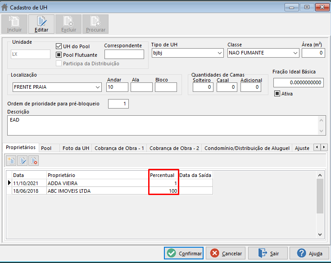Select the ABC IMOVEIS LTDA row

point(110,191)
